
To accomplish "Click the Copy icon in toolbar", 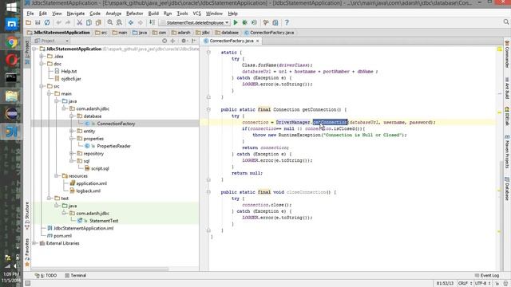I will 89,22.
